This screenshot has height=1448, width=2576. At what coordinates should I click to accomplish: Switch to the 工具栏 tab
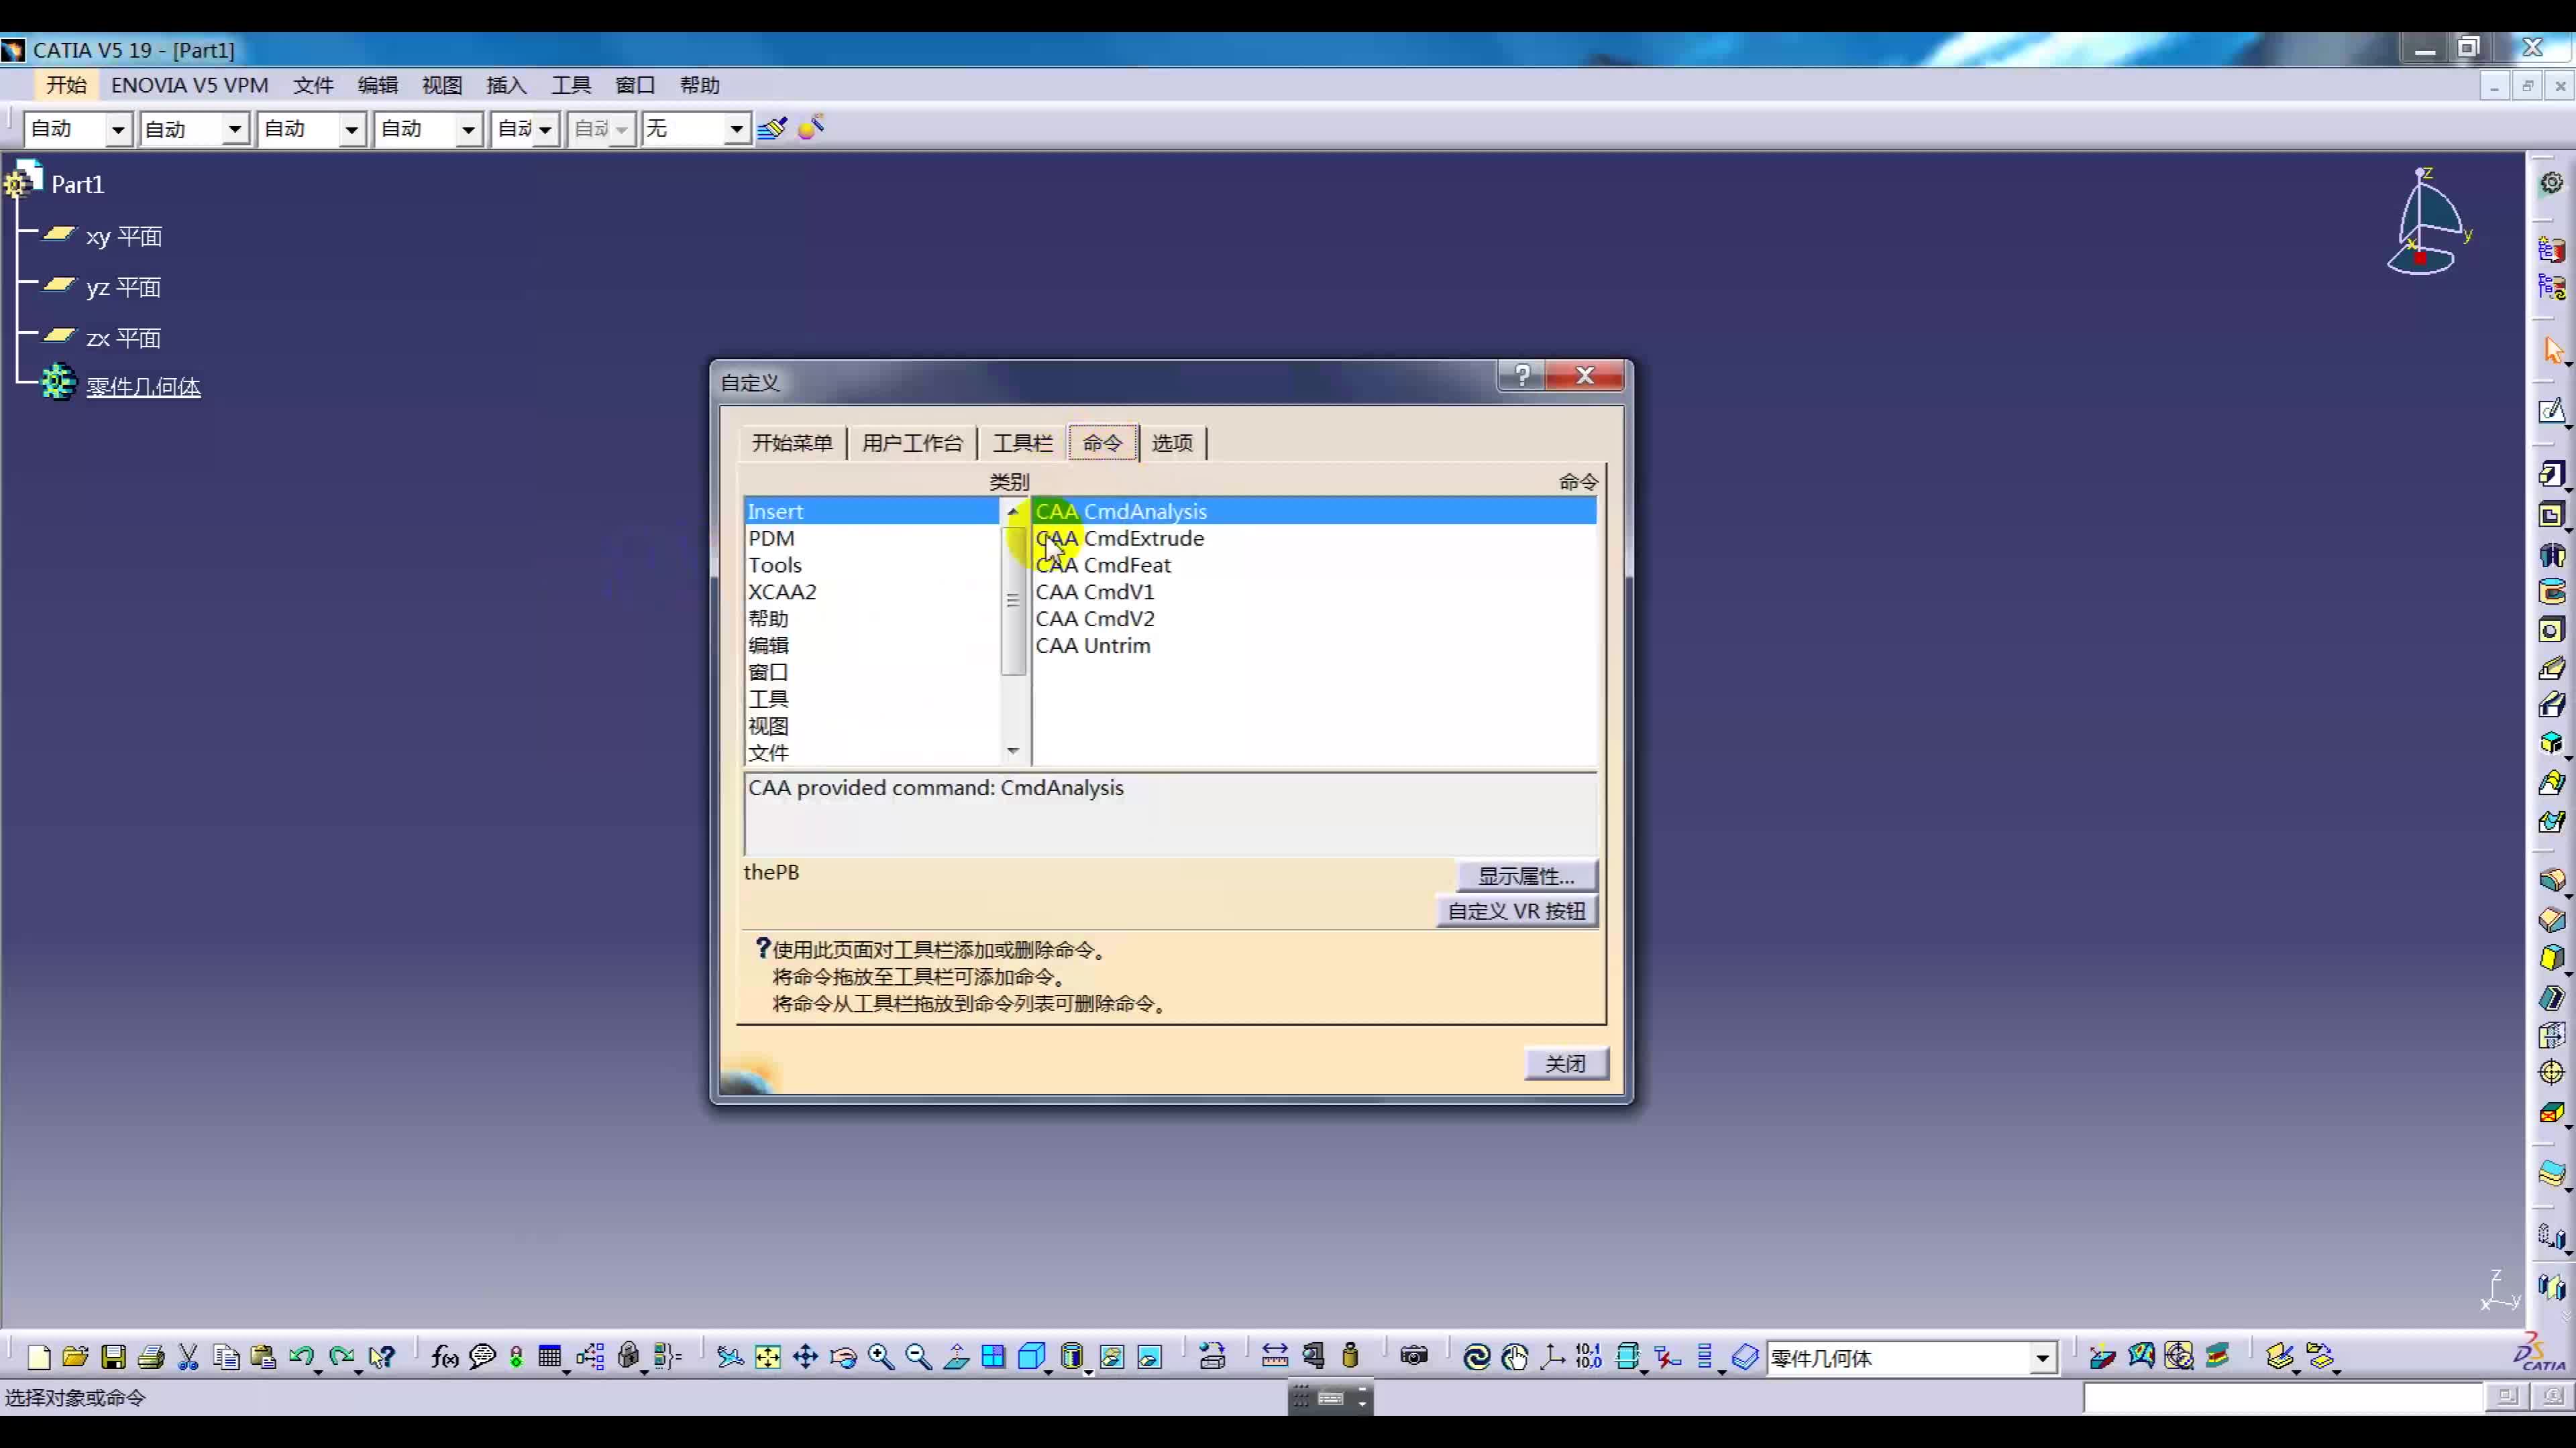pos(1021,442)
